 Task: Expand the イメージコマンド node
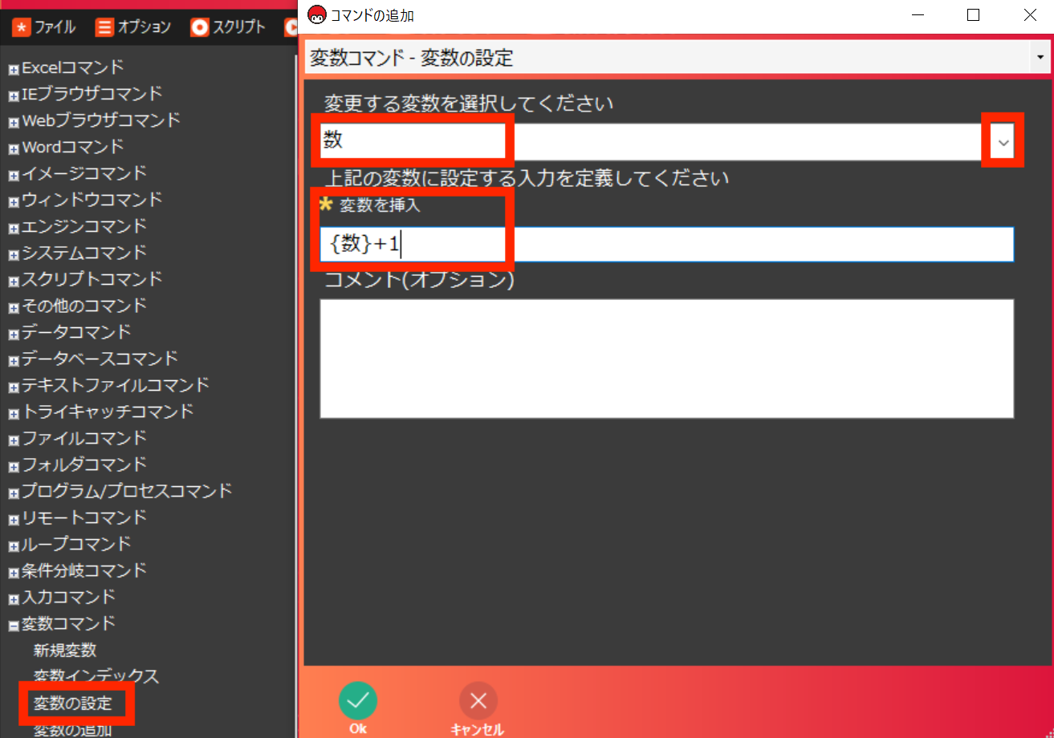[x=14, y=176]
